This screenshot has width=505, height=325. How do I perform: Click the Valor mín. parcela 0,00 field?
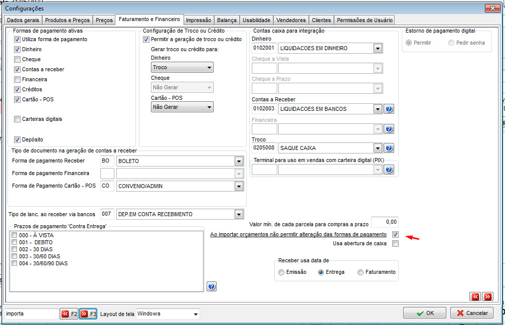[x=385, y=222]
